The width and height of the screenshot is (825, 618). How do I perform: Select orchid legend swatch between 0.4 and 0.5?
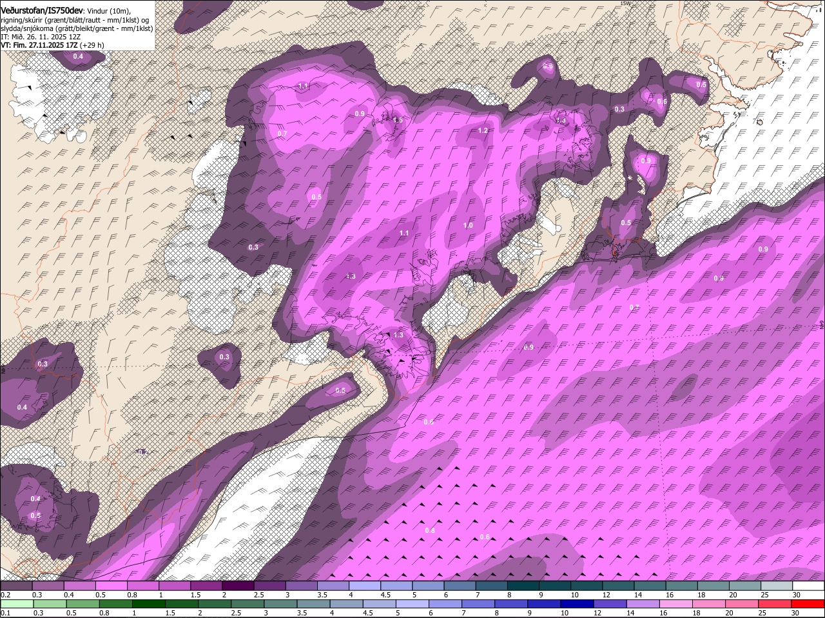[x=79, y=586]
